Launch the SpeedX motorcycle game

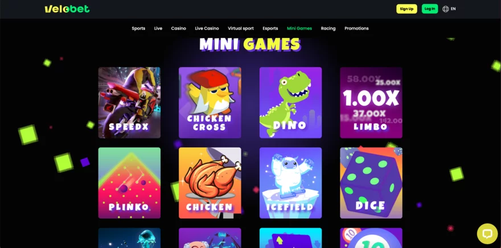[129, 103]
